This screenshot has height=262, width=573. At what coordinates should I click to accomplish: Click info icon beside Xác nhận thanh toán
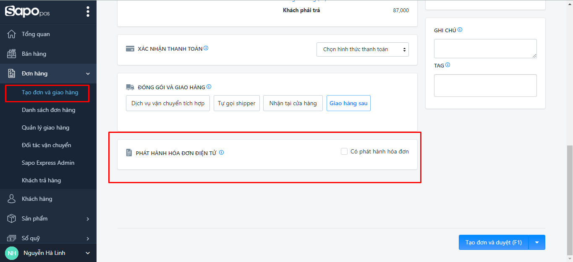[206, 48]
